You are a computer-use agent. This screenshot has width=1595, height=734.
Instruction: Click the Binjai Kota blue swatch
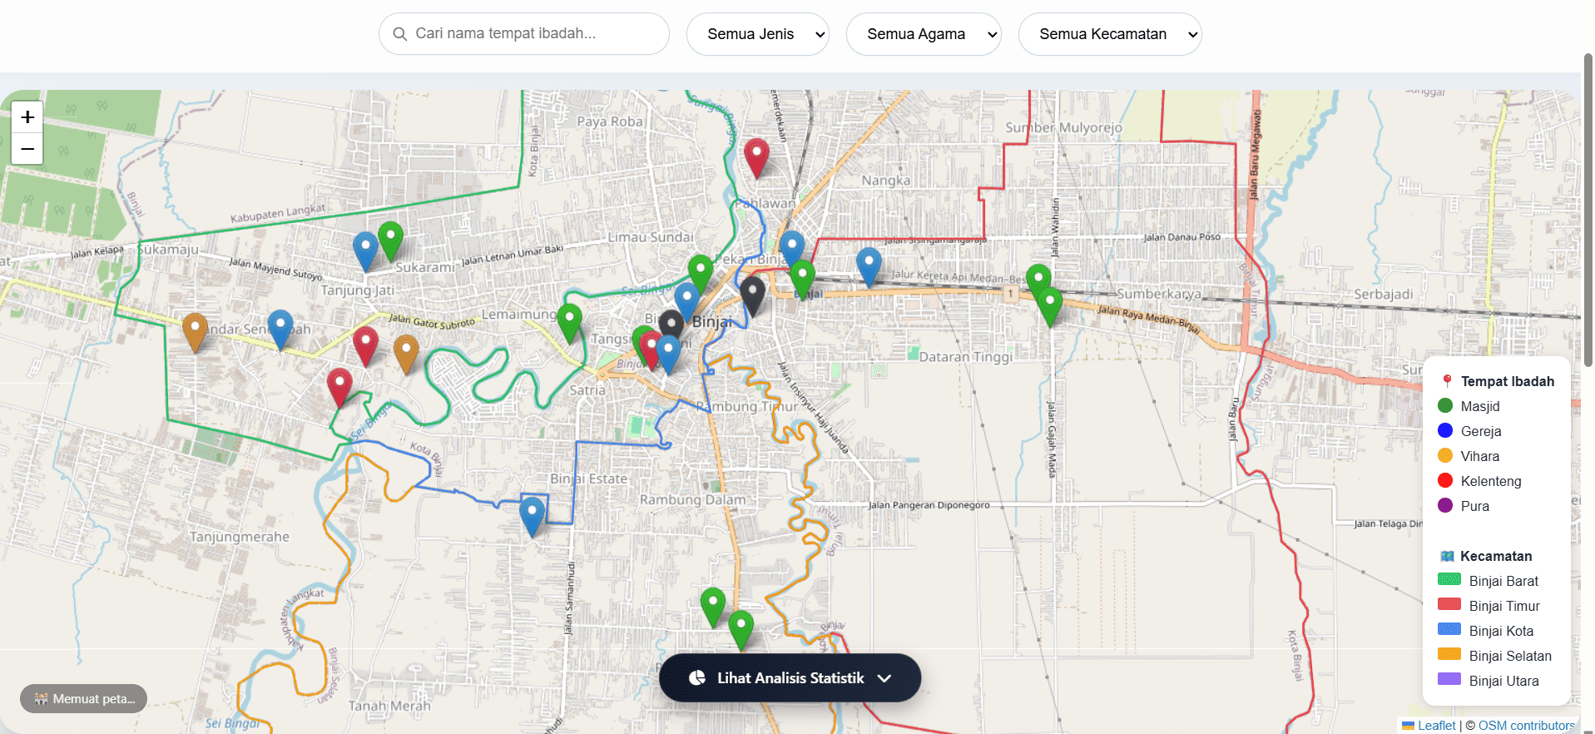1449,629
